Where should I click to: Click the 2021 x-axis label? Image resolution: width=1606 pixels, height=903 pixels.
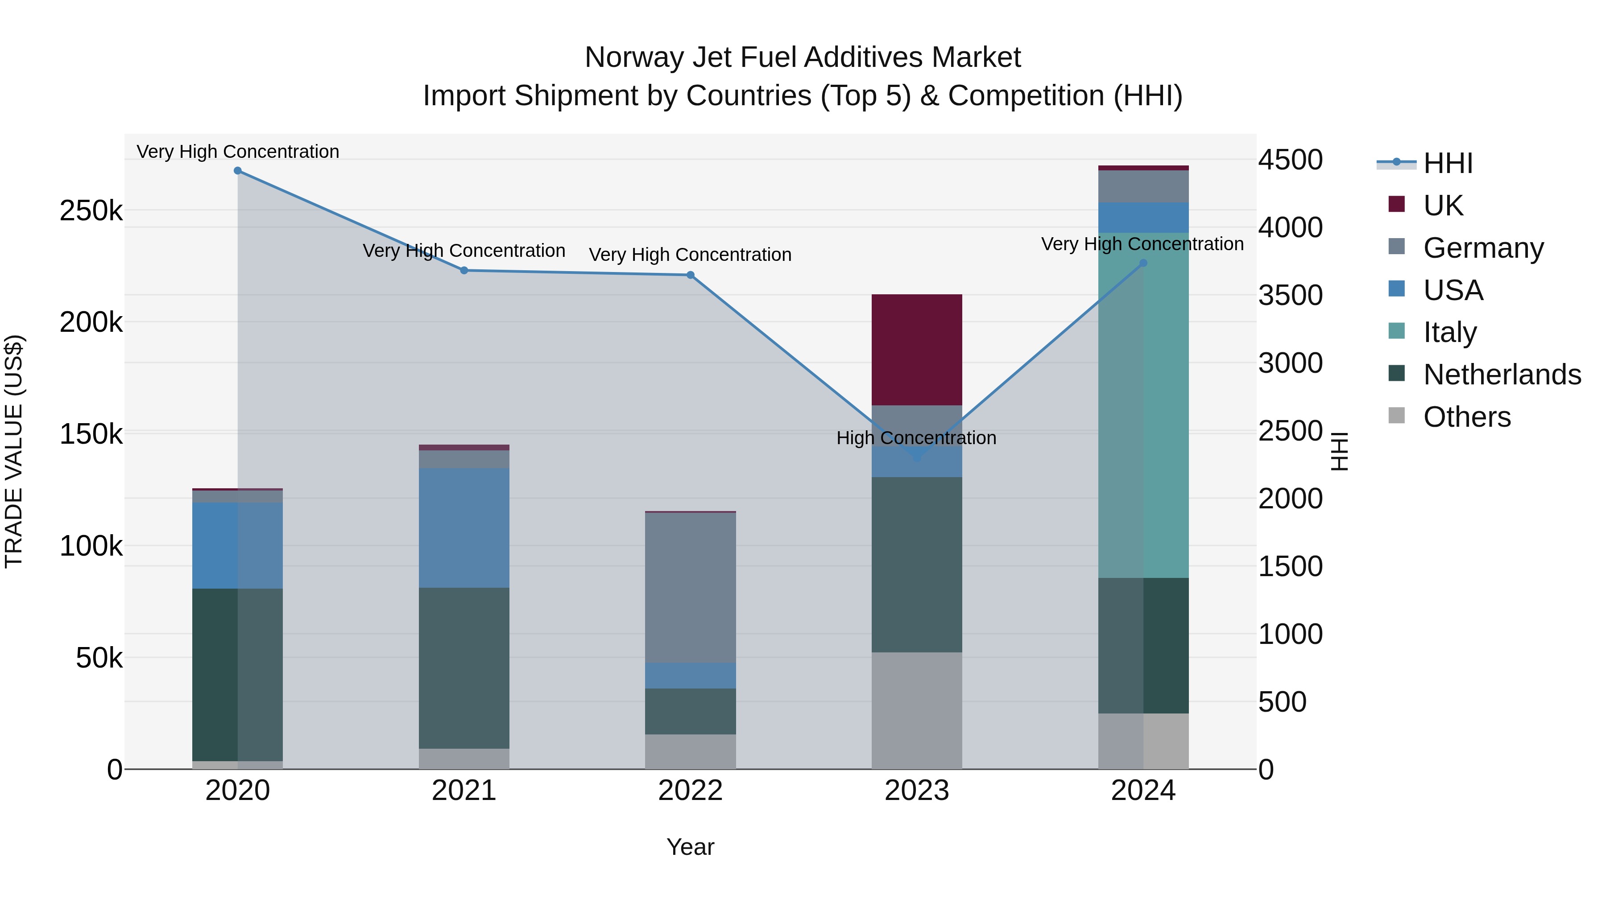[x=464, y=791]
